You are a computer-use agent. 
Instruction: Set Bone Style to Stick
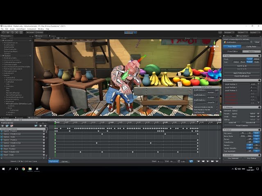click(250, 136)
